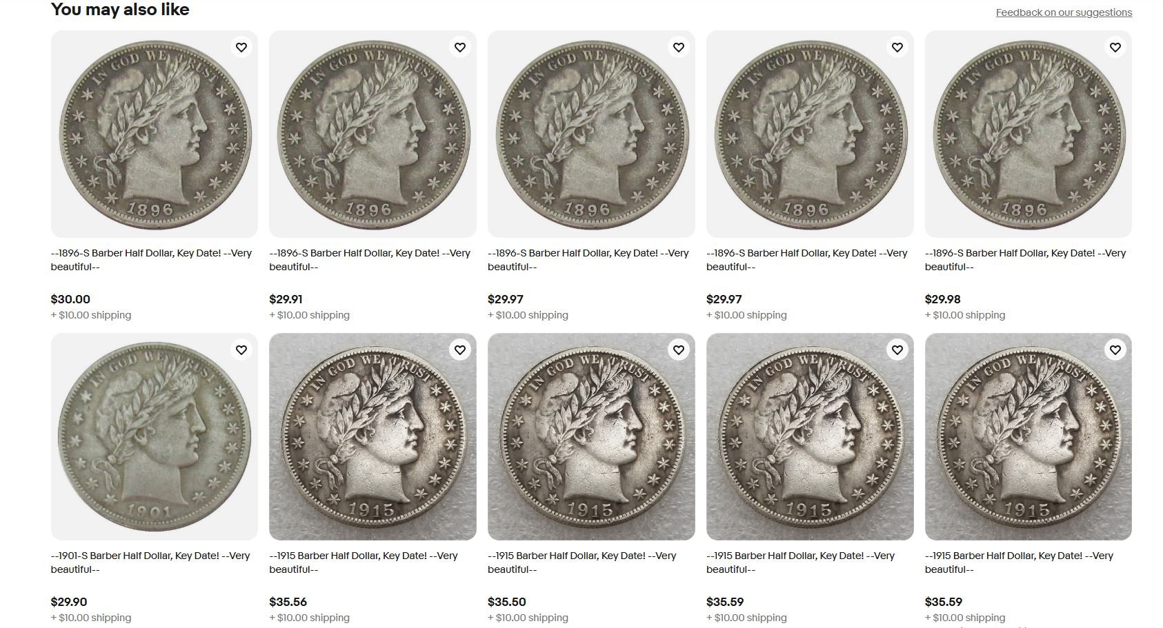The width and height of the screenshot is (1163, 628).
Task: Click the $29.90 price of 1901-S listing
Action: (x=69, y=602)
